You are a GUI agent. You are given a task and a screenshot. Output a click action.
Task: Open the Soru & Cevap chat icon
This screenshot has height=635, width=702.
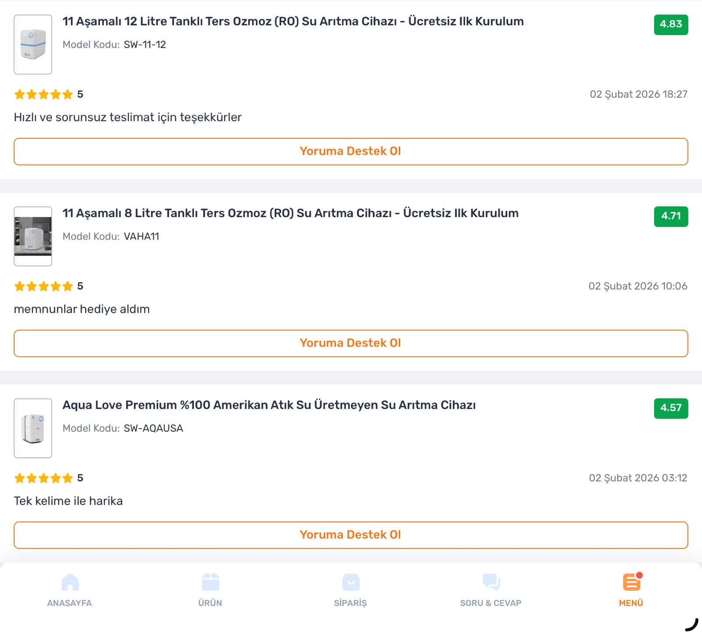(491, 583)
